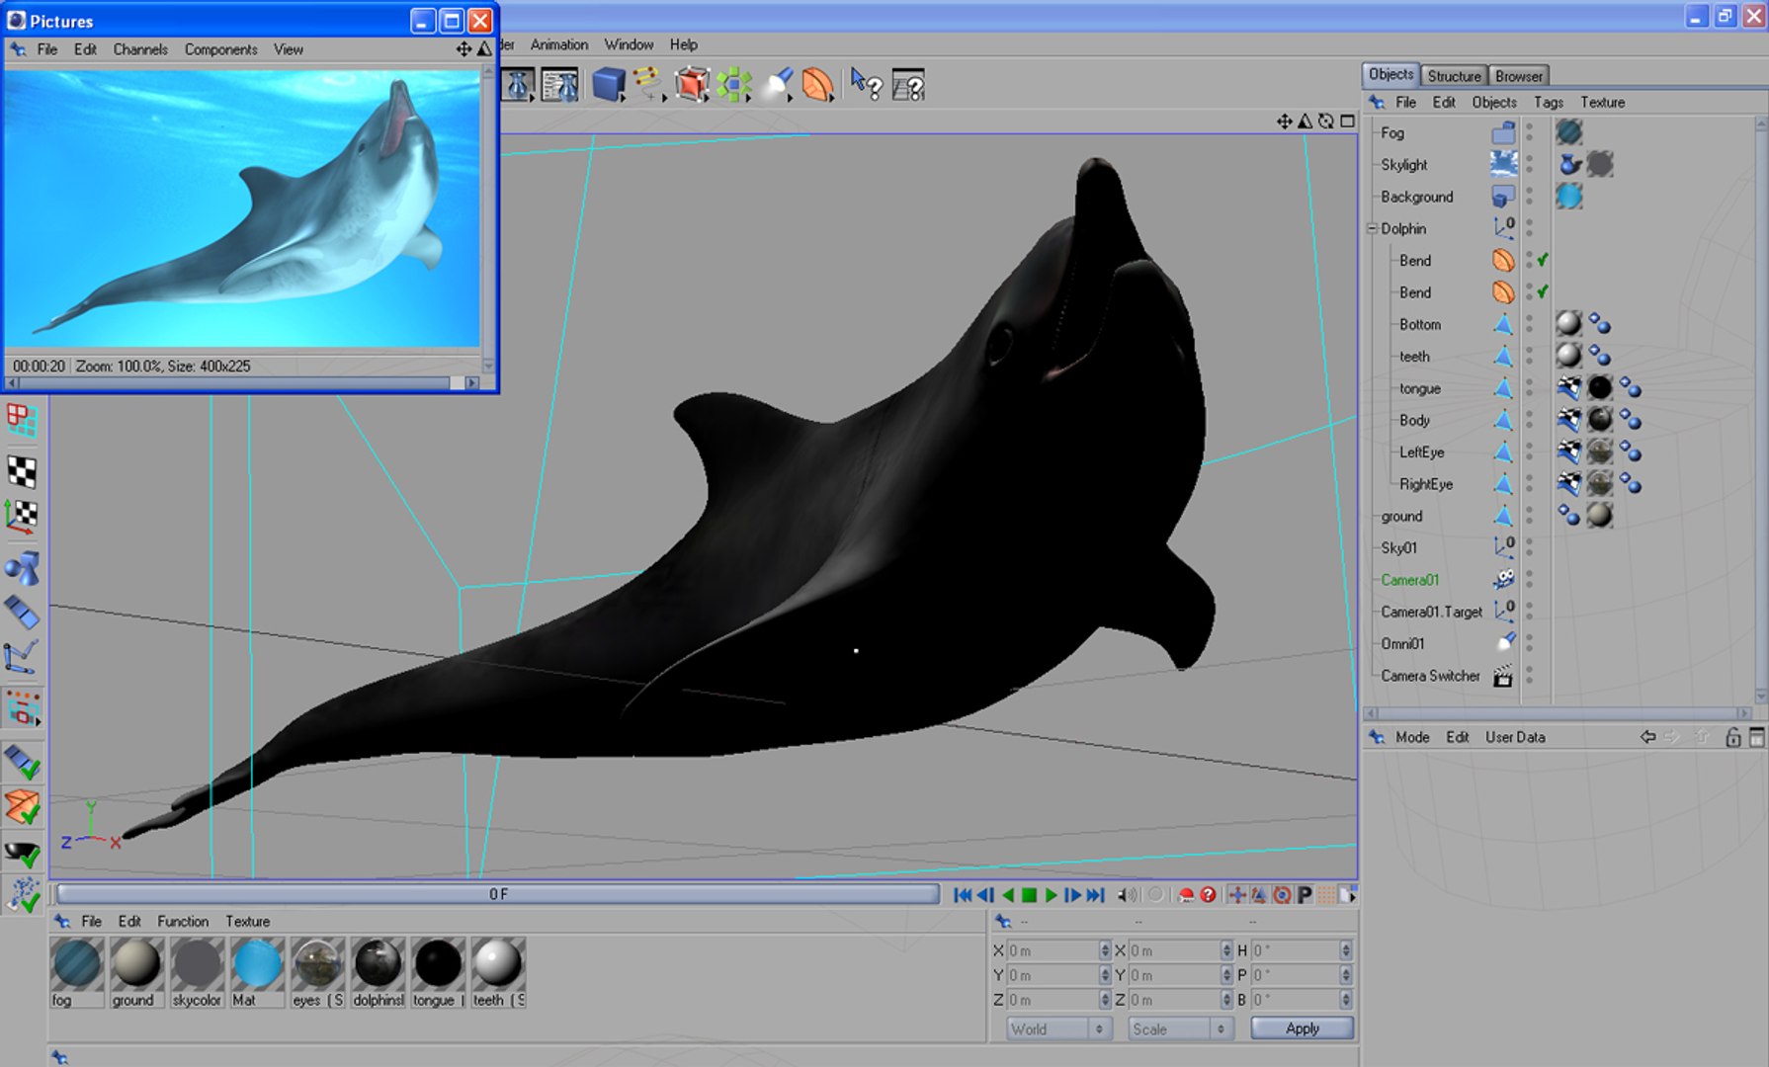Collapse the Dolphin object tree

tap(1373, 228)
